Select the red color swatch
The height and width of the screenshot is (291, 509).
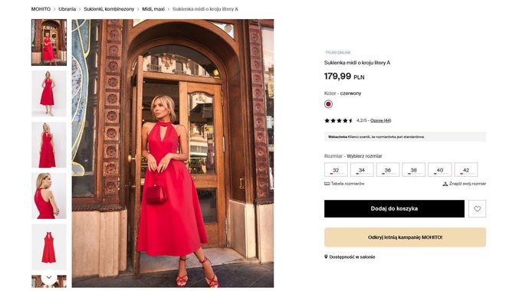(328, 104)
